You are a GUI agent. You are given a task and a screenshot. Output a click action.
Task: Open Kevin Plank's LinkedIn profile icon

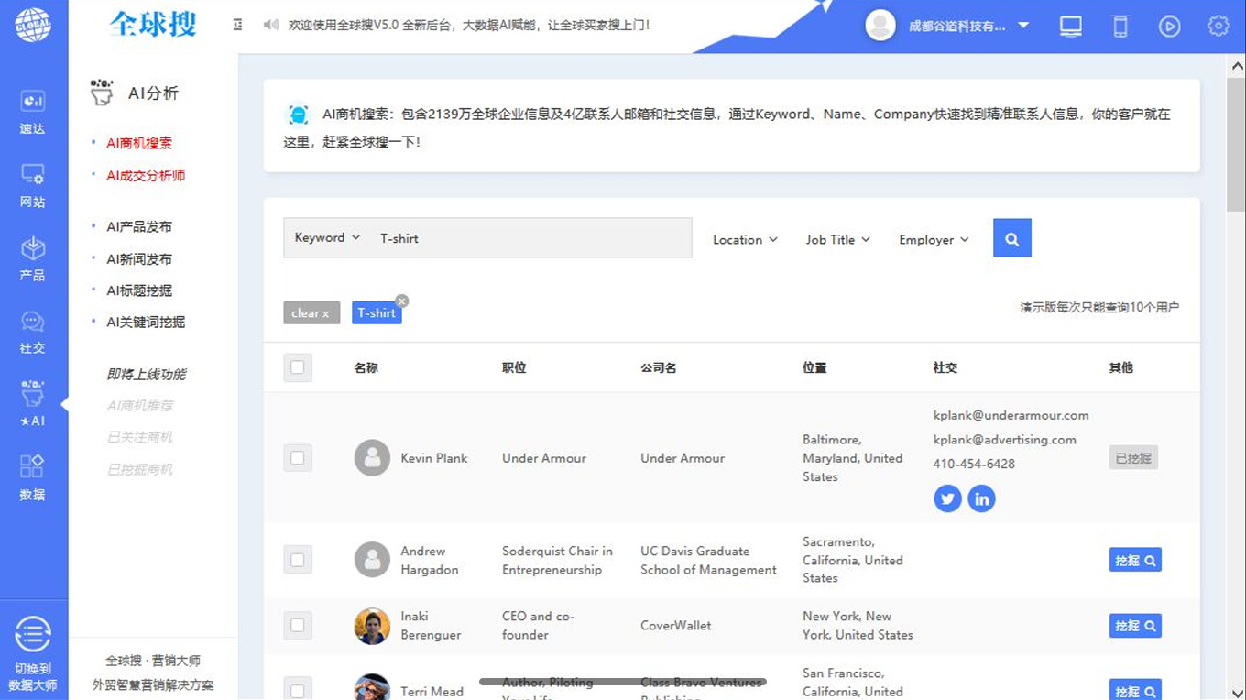coord(981,499)
